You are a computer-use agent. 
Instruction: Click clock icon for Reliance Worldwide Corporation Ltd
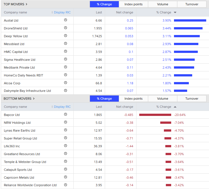coord(66,185)
